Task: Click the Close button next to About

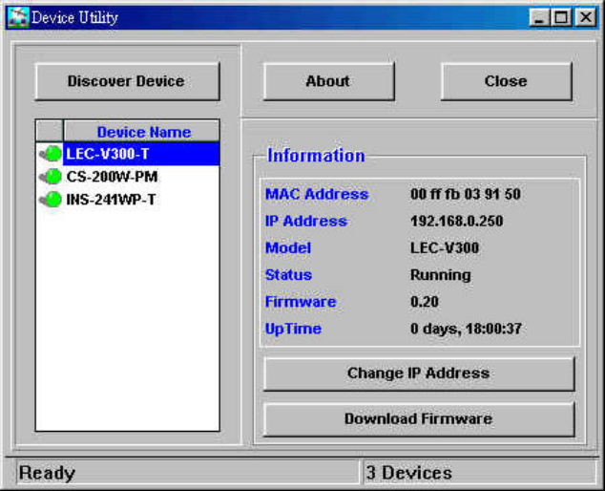Action: pyautogui.click(x=506, y=81)
